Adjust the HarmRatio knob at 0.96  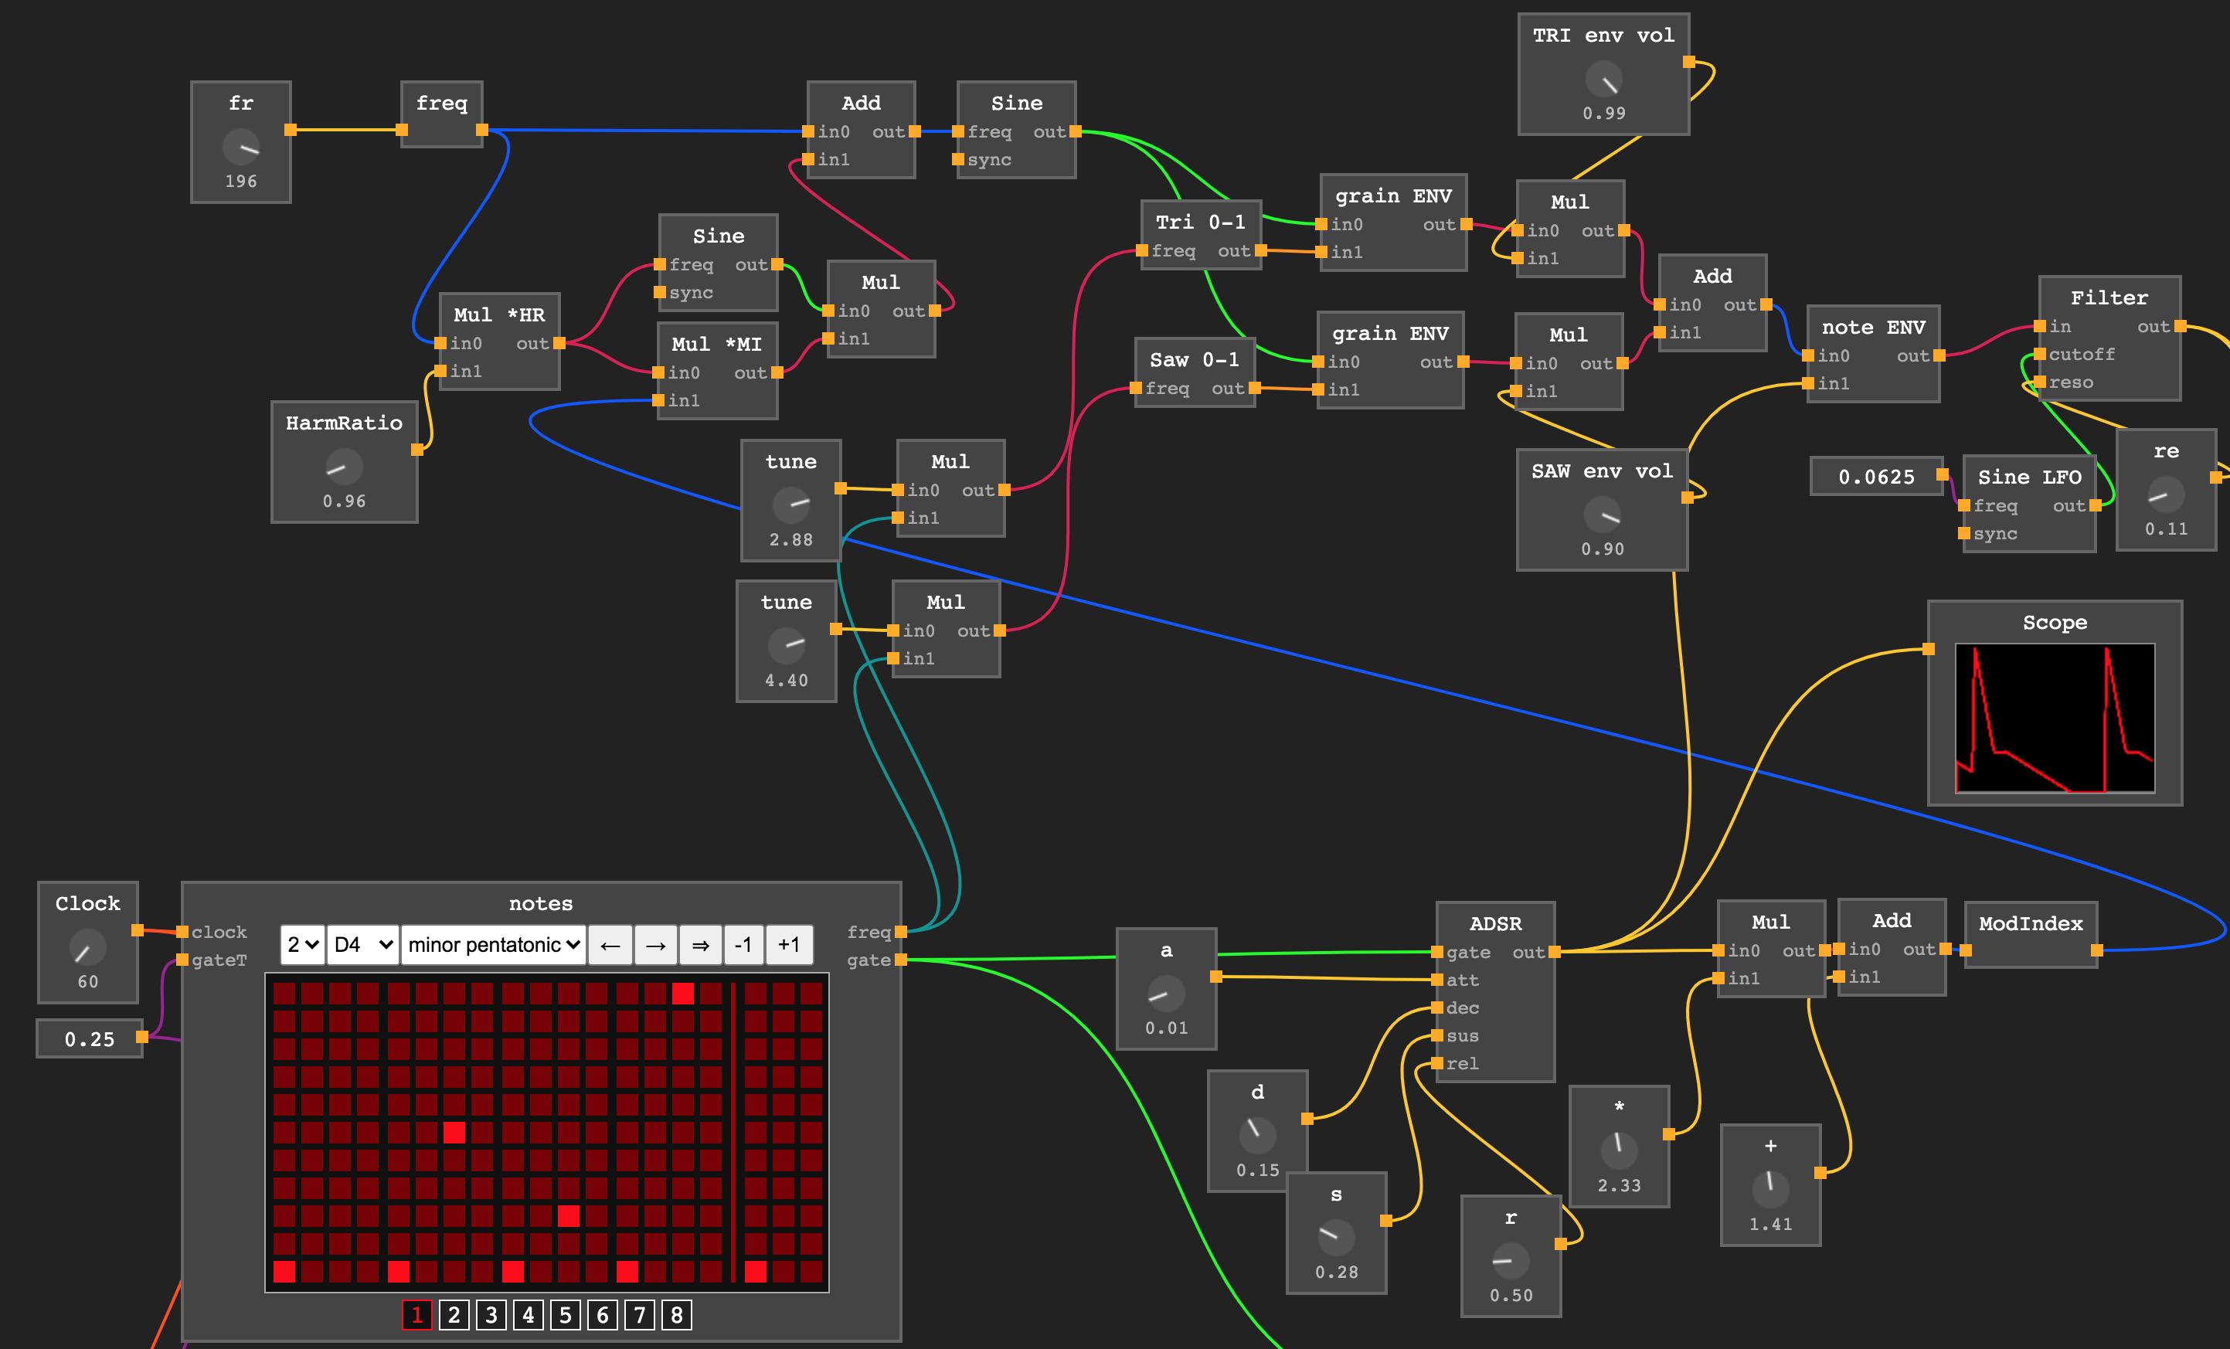[x=344, y=467]
